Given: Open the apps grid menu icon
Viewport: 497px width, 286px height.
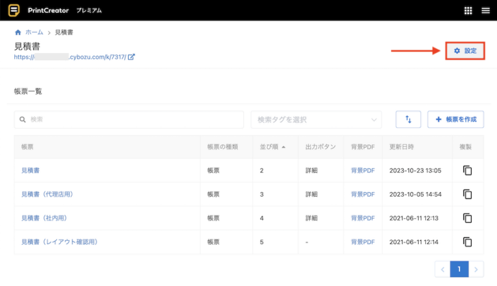Looking at the screenshot, I should pos(469,10).
